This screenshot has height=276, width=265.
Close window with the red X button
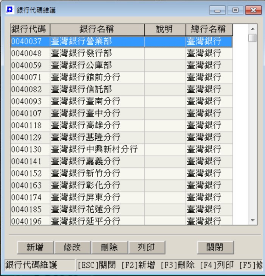tap(253, 10)
